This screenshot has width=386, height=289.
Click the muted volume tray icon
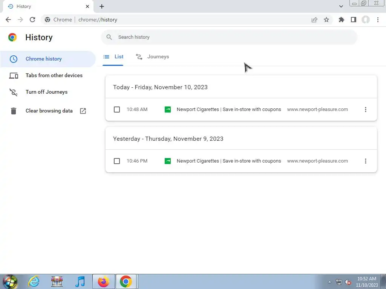point(348,282)
